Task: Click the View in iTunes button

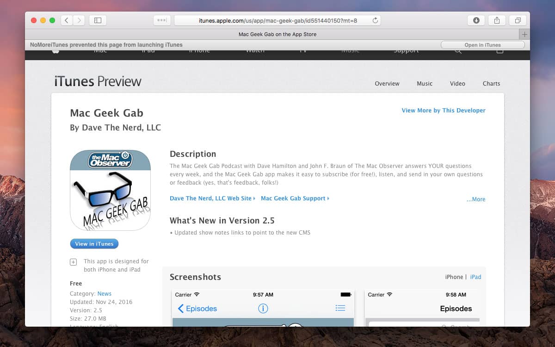Action: (94, 244)
